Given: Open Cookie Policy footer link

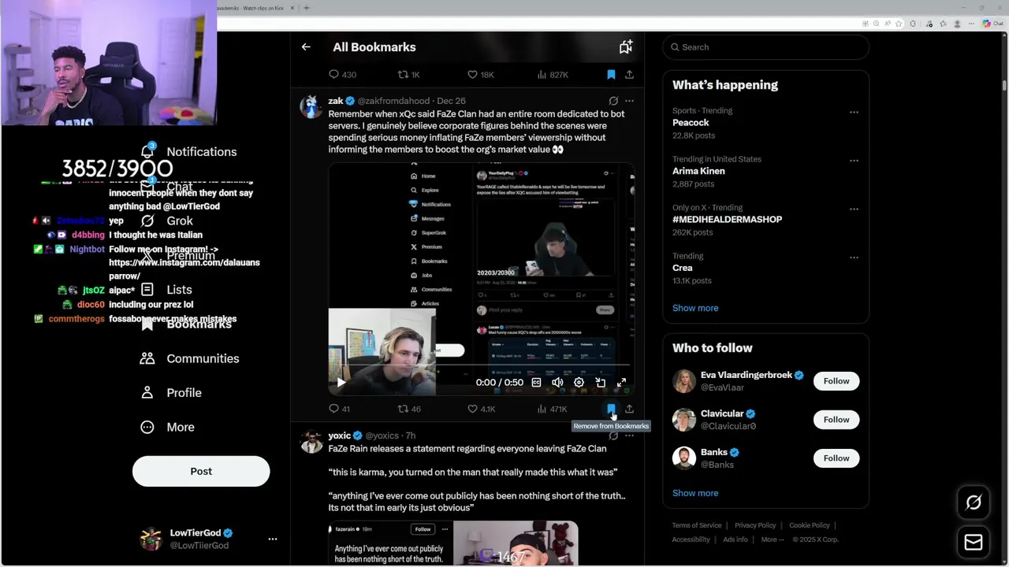Looking at the screenshot, I should tap(810, 525).
